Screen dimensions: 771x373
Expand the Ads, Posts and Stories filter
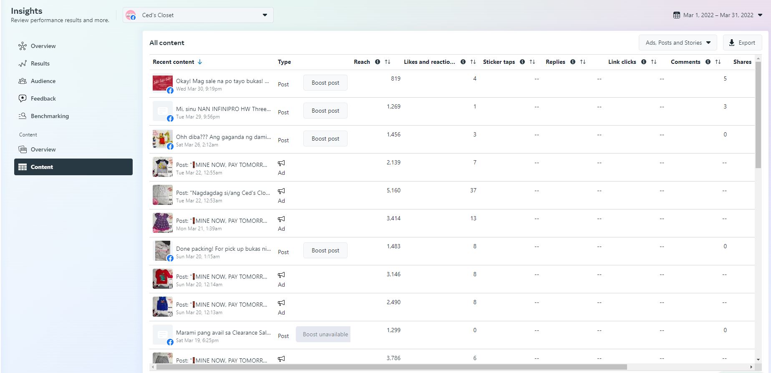pyautogui.click(x=678, y=43)
